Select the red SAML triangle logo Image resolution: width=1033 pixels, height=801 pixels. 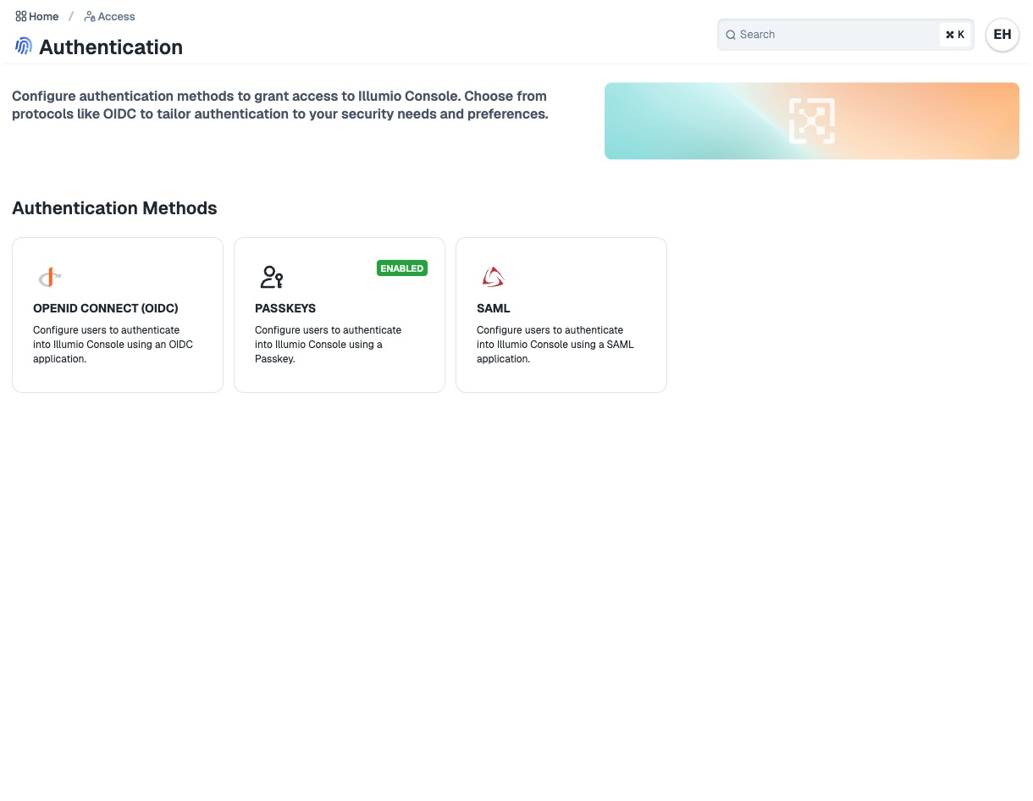point(493,276)
